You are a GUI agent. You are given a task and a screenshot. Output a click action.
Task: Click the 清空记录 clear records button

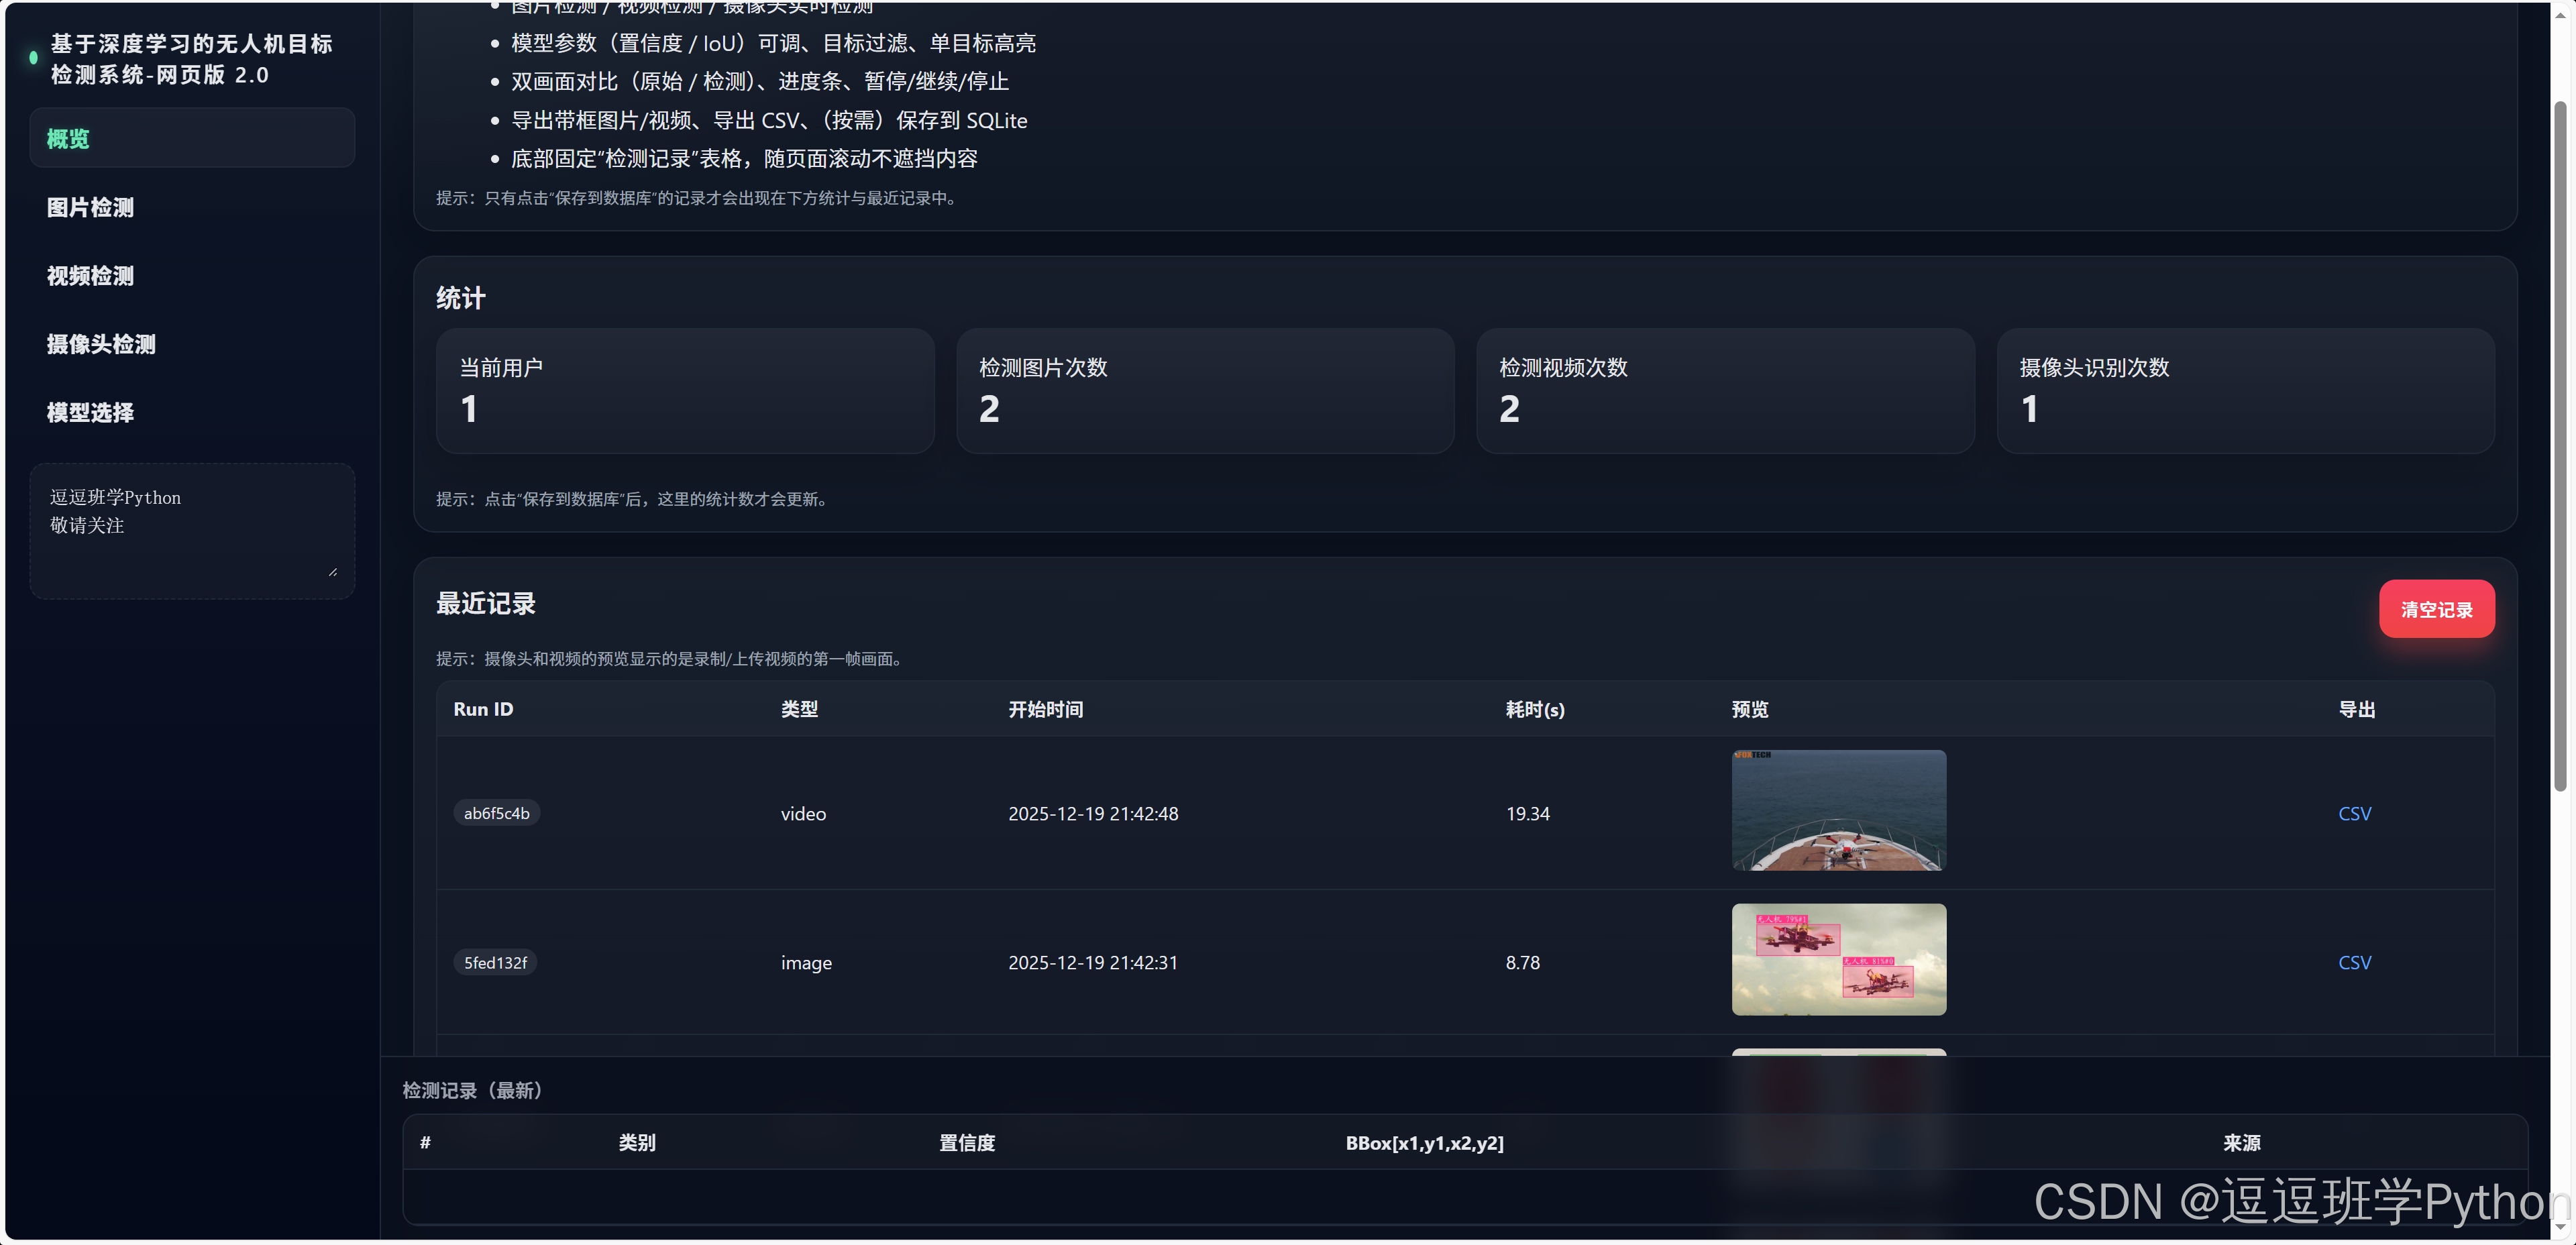(2436, 609)
